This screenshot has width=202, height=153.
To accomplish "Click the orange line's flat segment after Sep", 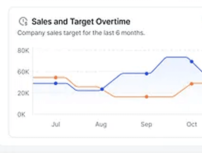I will pyautogui.click(x=161, y=97).
